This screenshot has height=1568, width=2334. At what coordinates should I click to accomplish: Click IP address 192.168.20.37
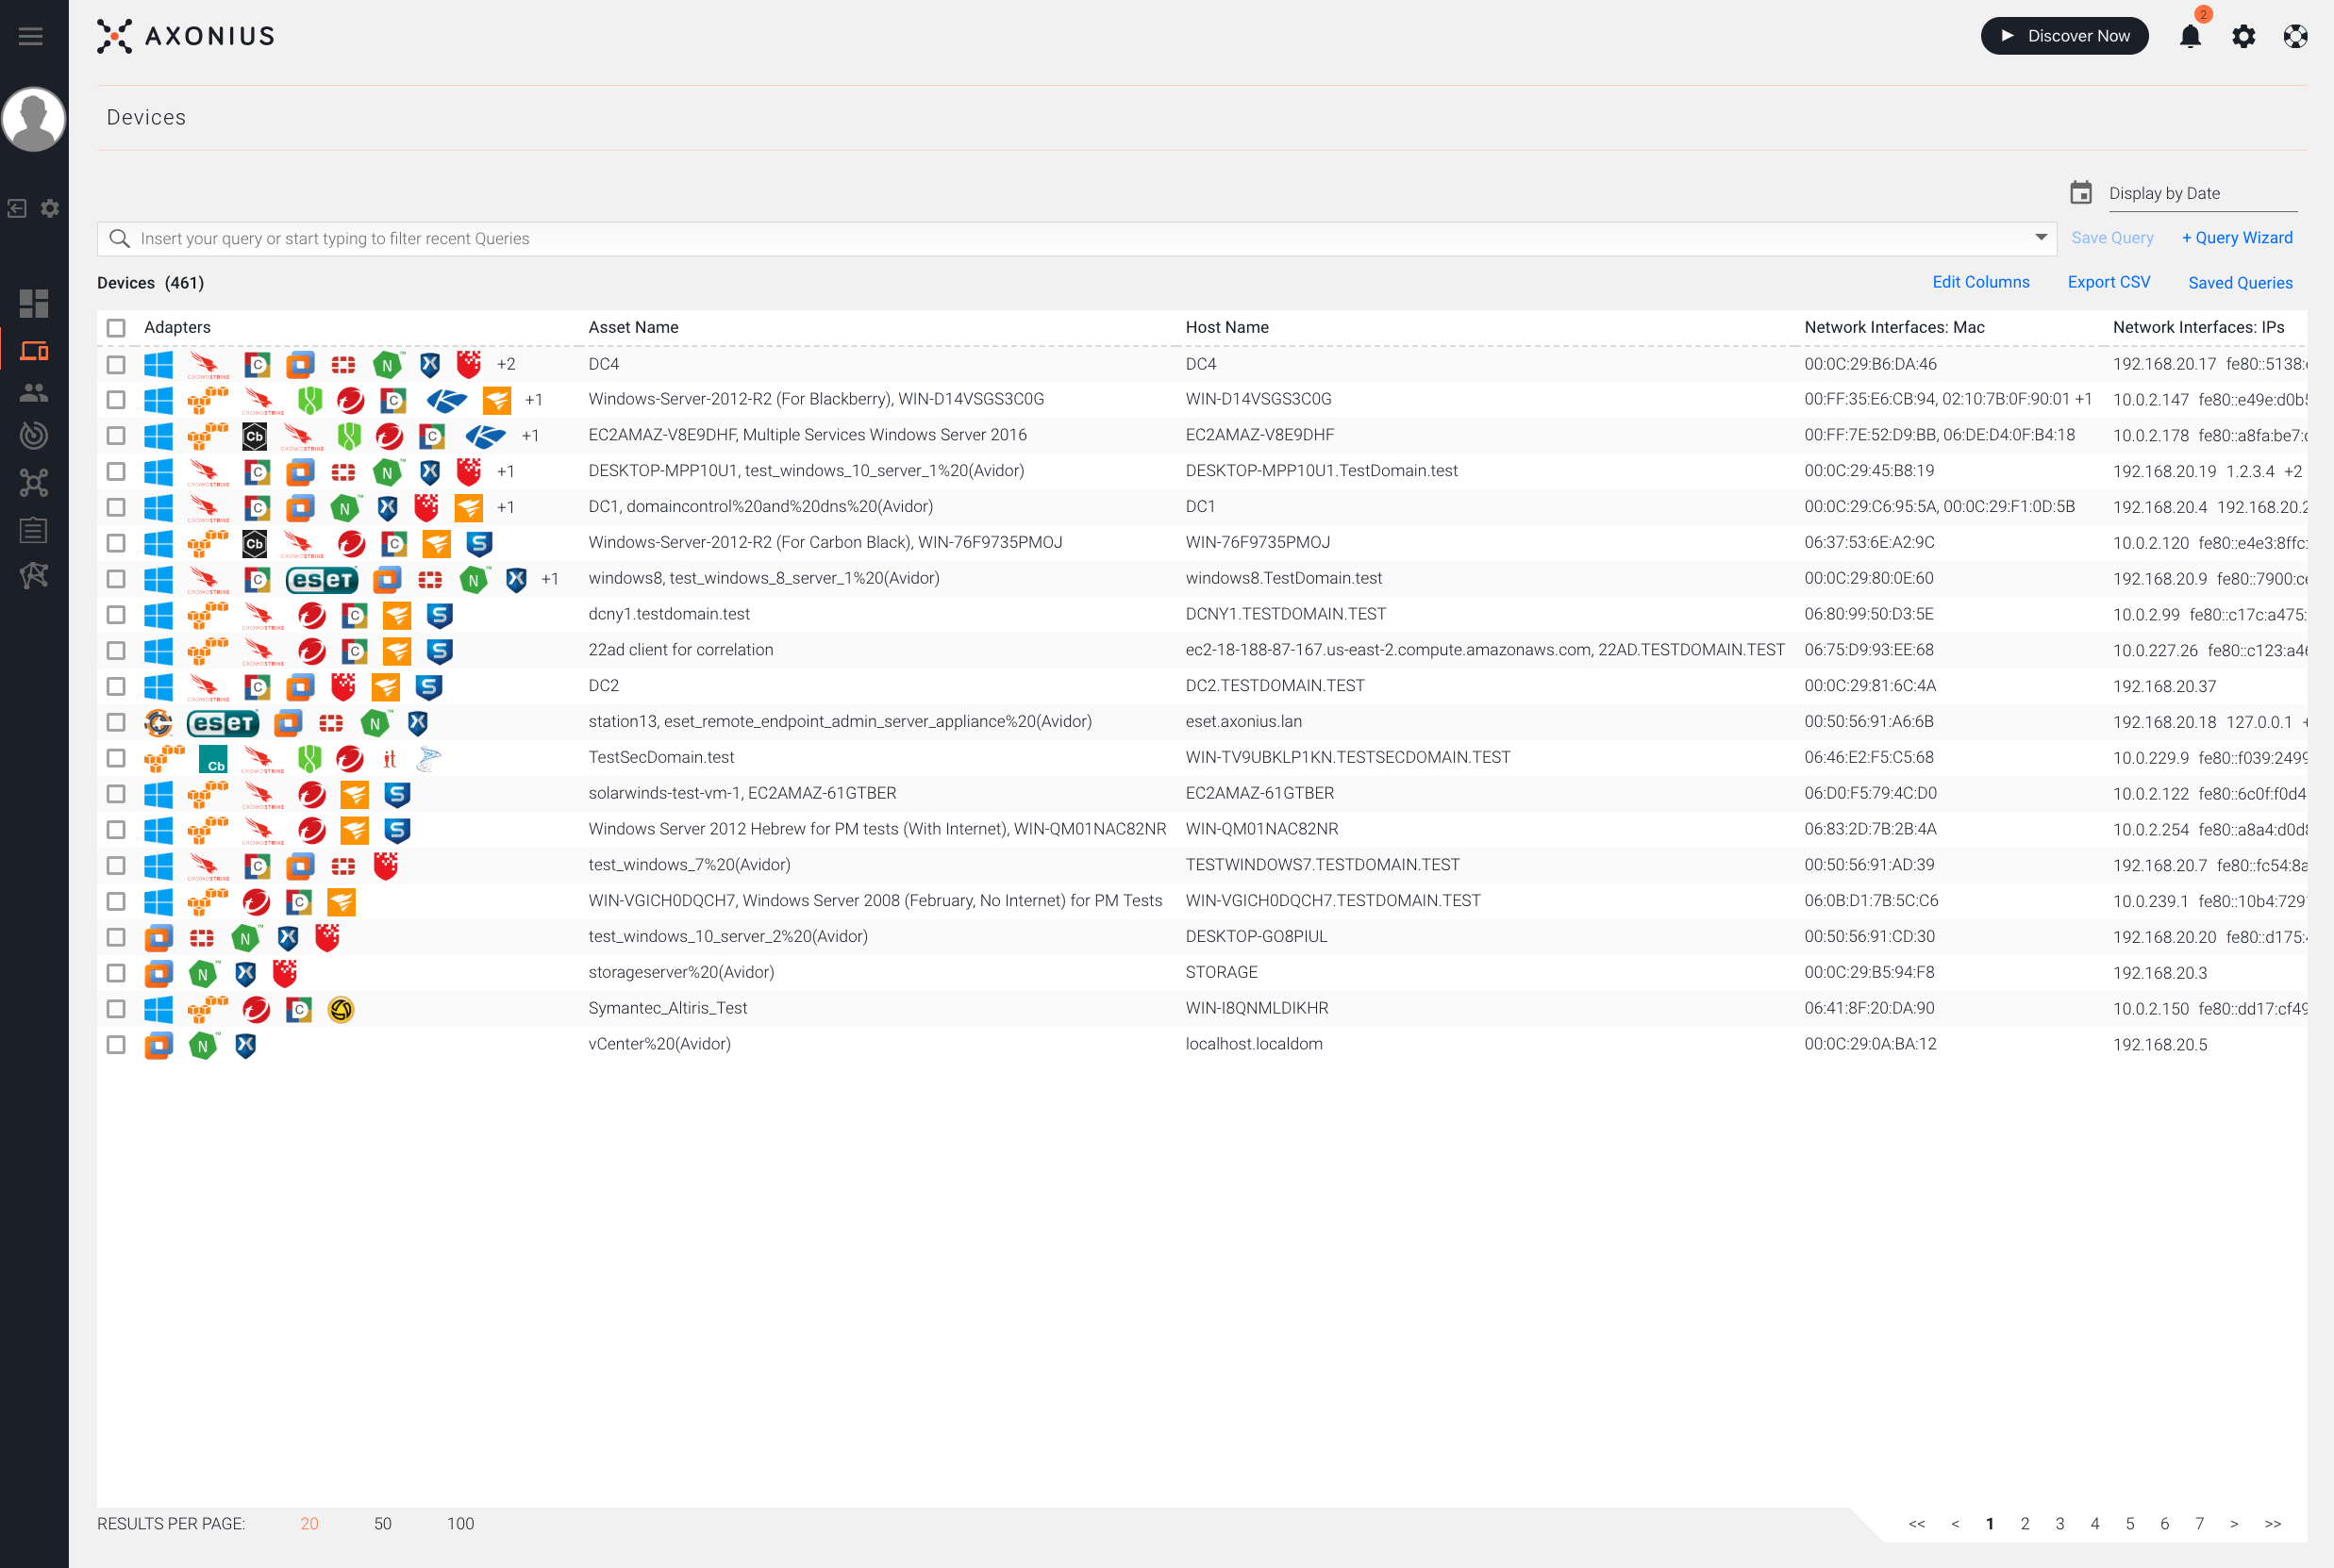pos(2164,686)
